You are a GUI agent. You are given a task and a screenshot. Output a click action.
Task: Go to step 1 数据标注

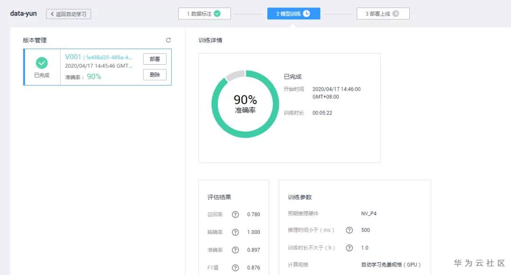click(x=204, y=13)
